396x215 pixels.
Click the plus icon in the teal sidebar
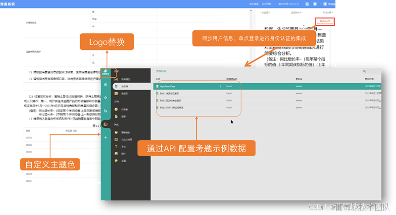tap(105, 136)
